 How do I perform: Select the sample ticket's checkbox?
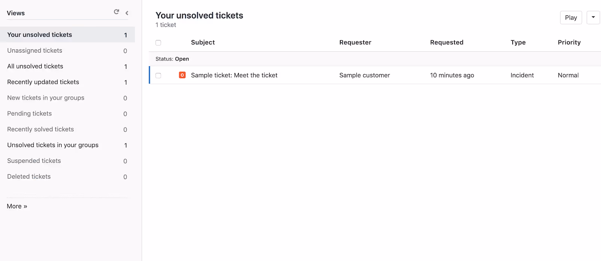tap(158, 75)
